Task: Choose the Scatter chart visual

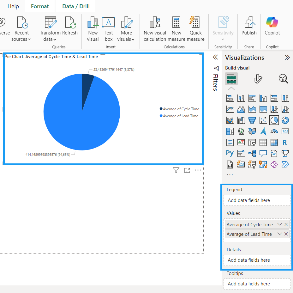Action: point(263,120)
